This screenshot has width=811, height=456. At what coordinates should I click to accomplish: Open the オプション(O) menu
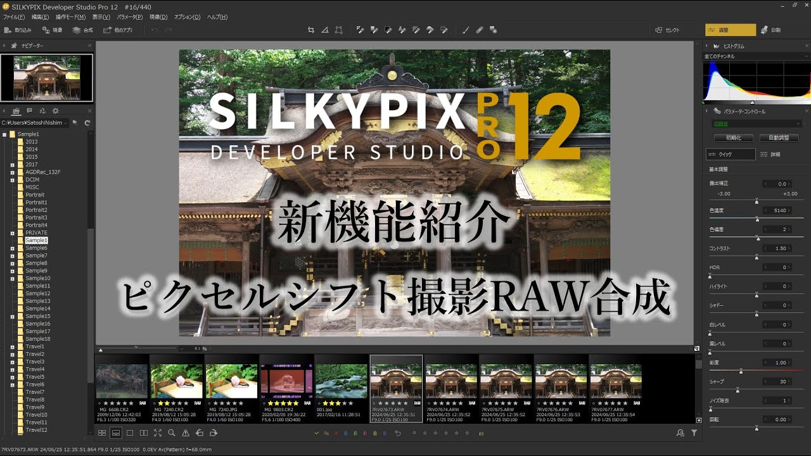click(187, 17)
